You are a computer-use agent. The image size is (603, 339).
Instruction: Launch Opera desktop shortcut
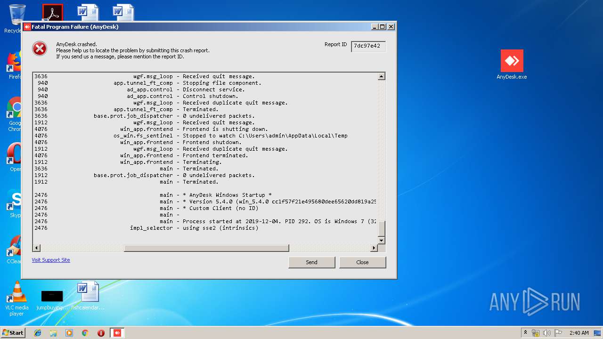pos(14,158)
